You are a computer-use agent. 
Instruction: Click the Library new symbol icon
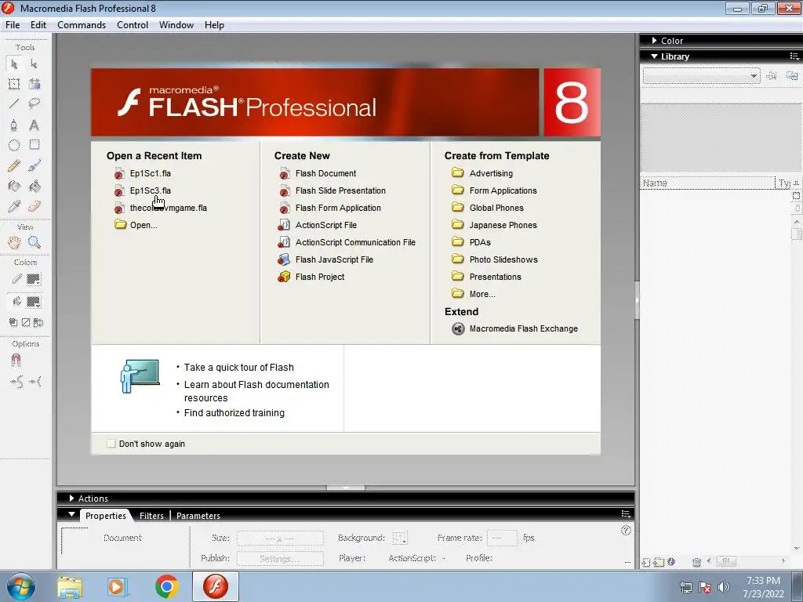tap(646, 562)
